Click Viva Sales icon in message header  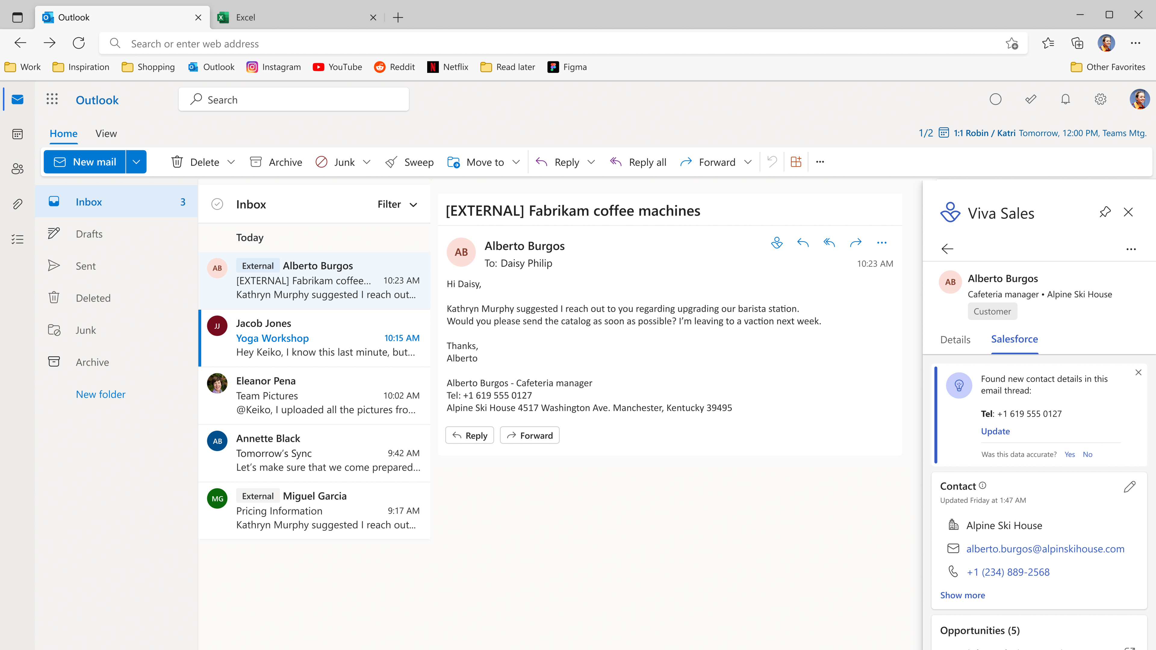[777, 243]
